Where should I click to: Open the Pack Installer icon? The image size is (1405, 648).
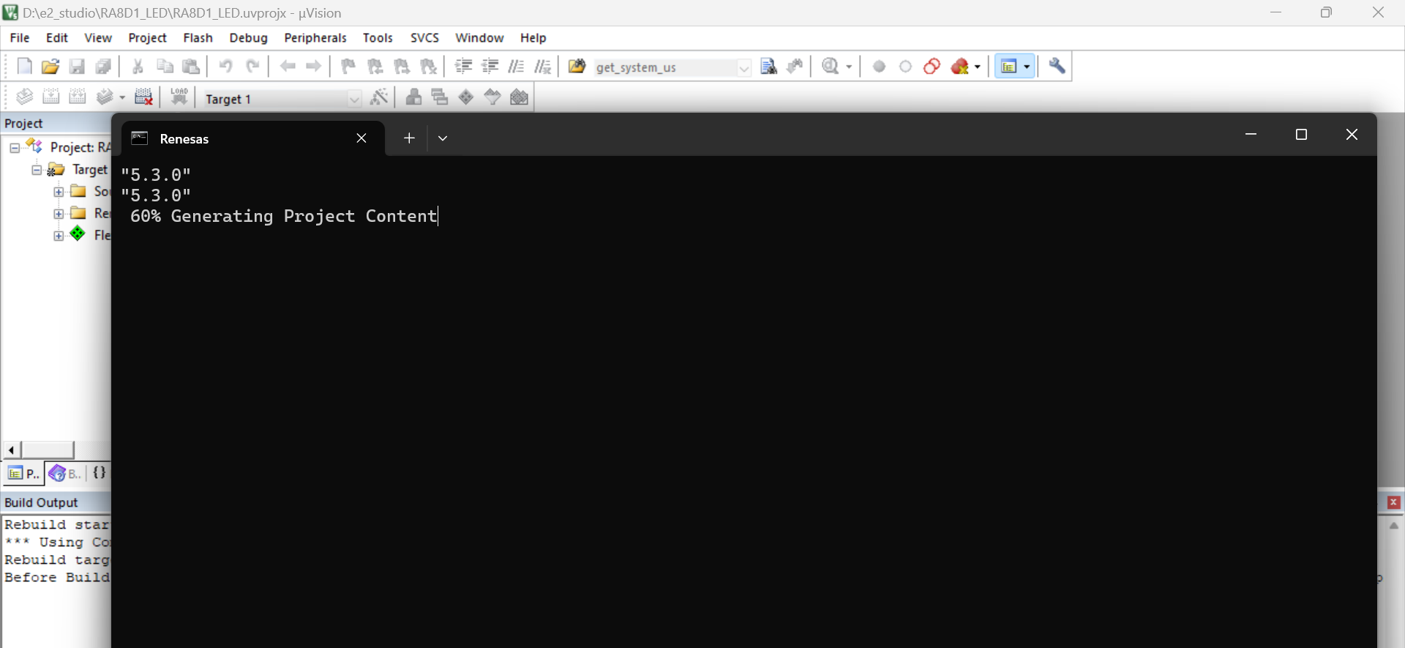click(x=519, y=97)
